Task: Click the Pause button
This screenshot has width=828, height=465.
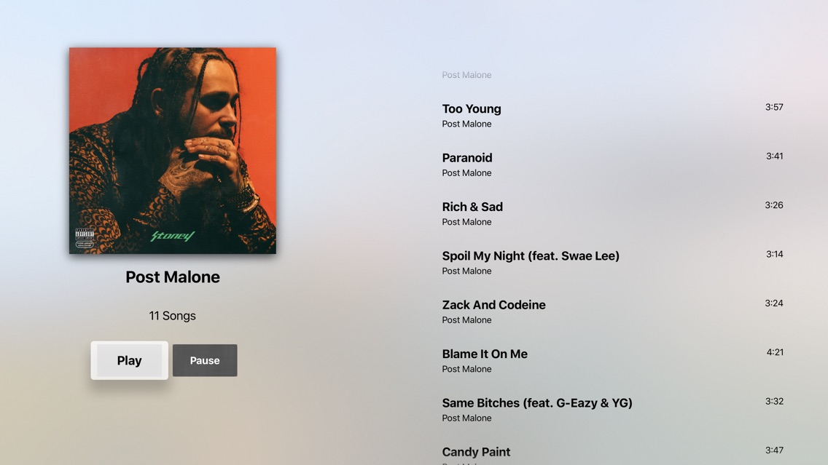Action: [x=205, y=361]
